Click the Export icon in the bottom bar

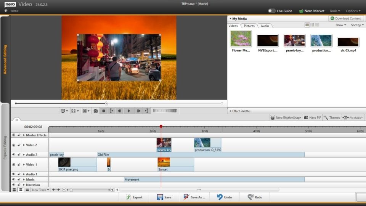129,197
